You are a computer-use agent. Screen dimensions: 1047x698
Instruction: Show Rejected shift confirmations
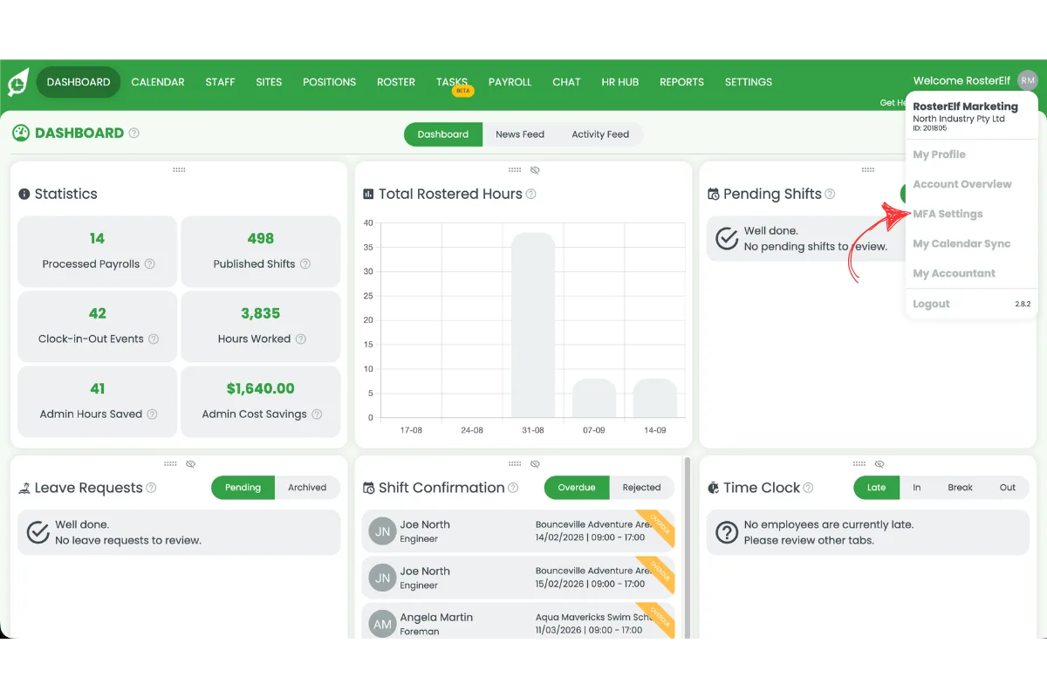point(641,488)
